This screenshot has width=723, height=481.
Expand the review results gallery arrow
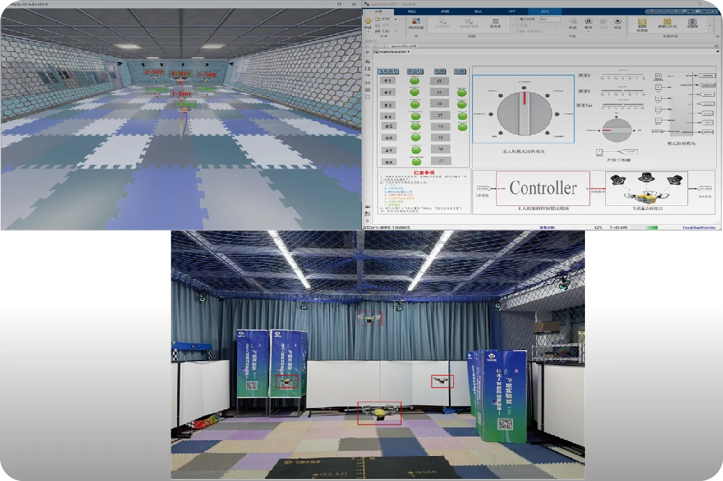710,26
